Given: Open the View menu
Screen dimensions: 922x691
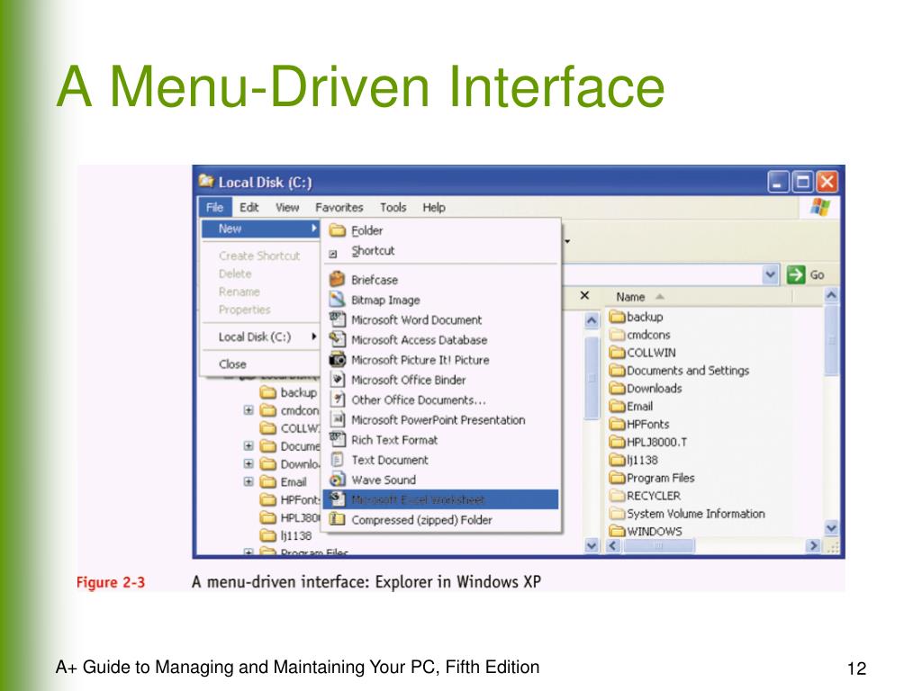Looking at the screenshot, I should pyautogui.click(x=287, y=207).
